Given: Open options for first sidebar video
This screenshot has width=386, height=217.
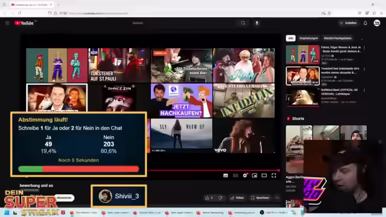Looking at the screenshot, I should tap(364, 48).
